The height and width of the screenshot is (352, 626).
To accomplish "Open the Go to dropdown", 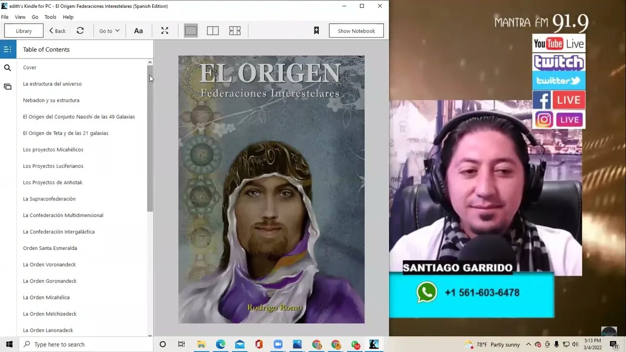I will point(109,31).
